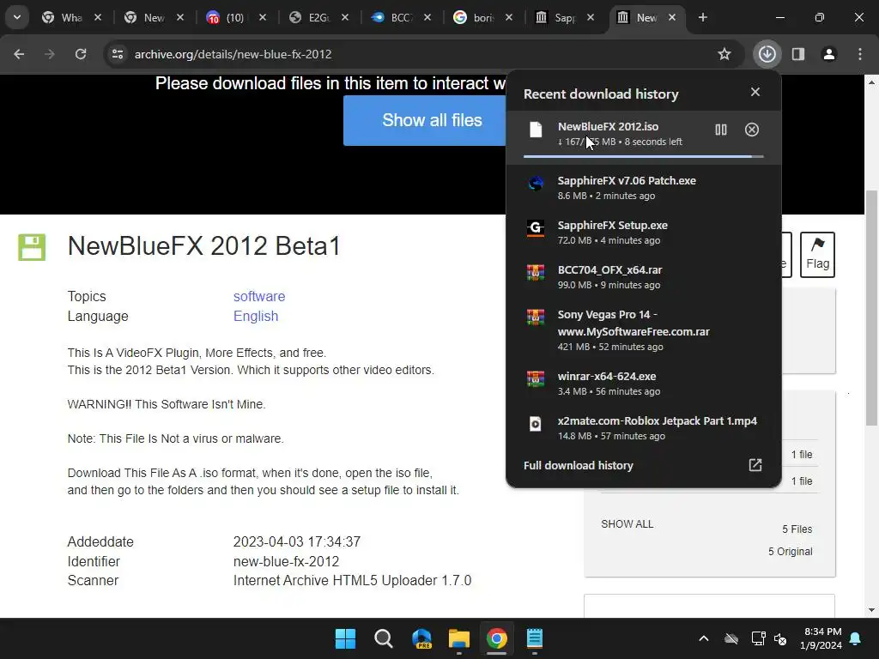Reload the current page

(x=81, y=54)
